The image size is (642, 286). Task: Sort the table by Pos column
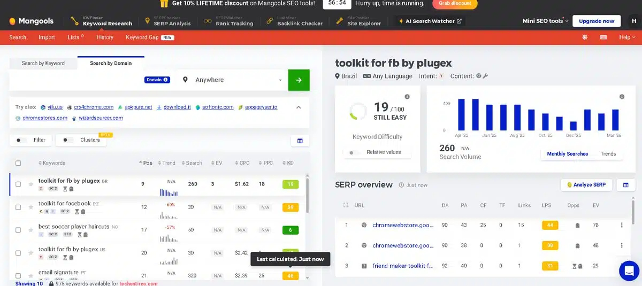[146, 163]
